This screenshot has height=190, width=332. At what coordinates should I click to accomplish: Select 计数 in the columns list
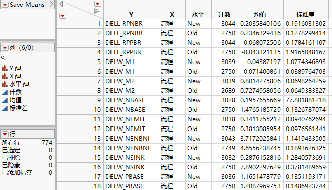tap(15, 92)
